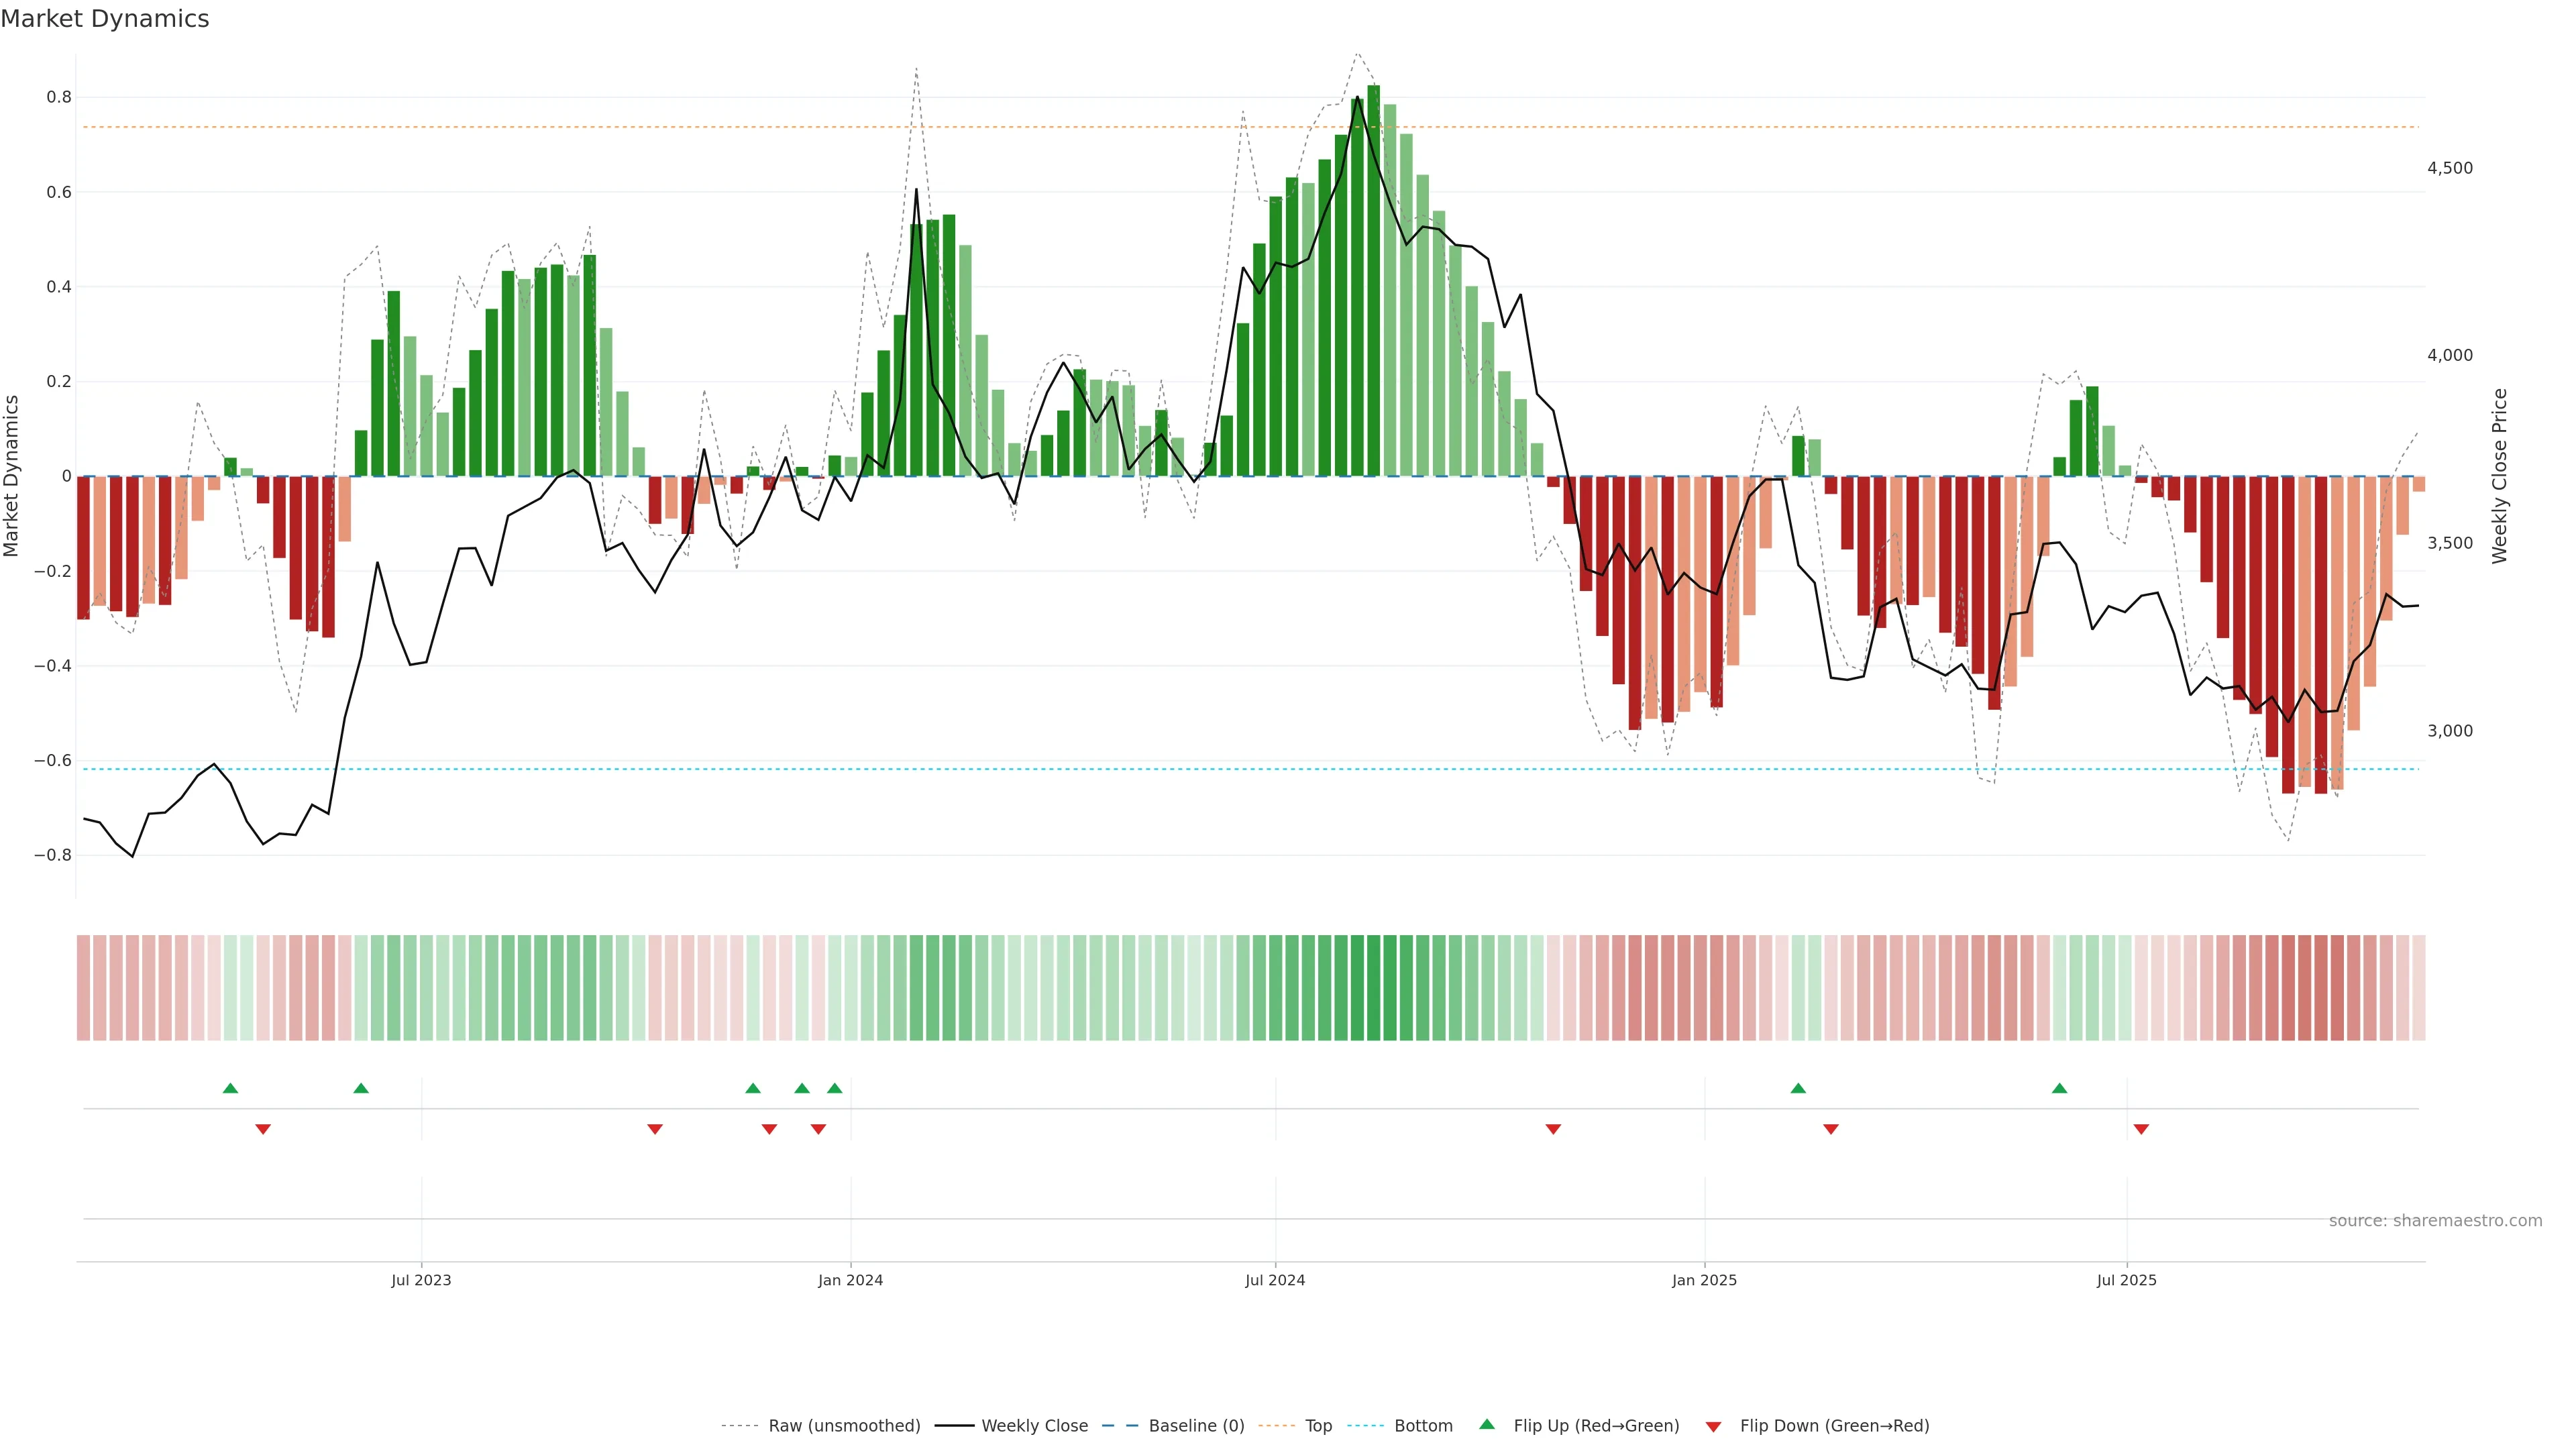Screen dimensions: 2576x1449
Task: Click the Flip Up (Red→Green) legend label
Action: coord(1596,1426)
